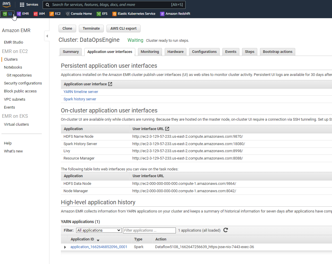332x264 pixels.
Task: Click the HDFS Data Node URL ending 9864
Action: pyautogui.click(x=184, y=184)
